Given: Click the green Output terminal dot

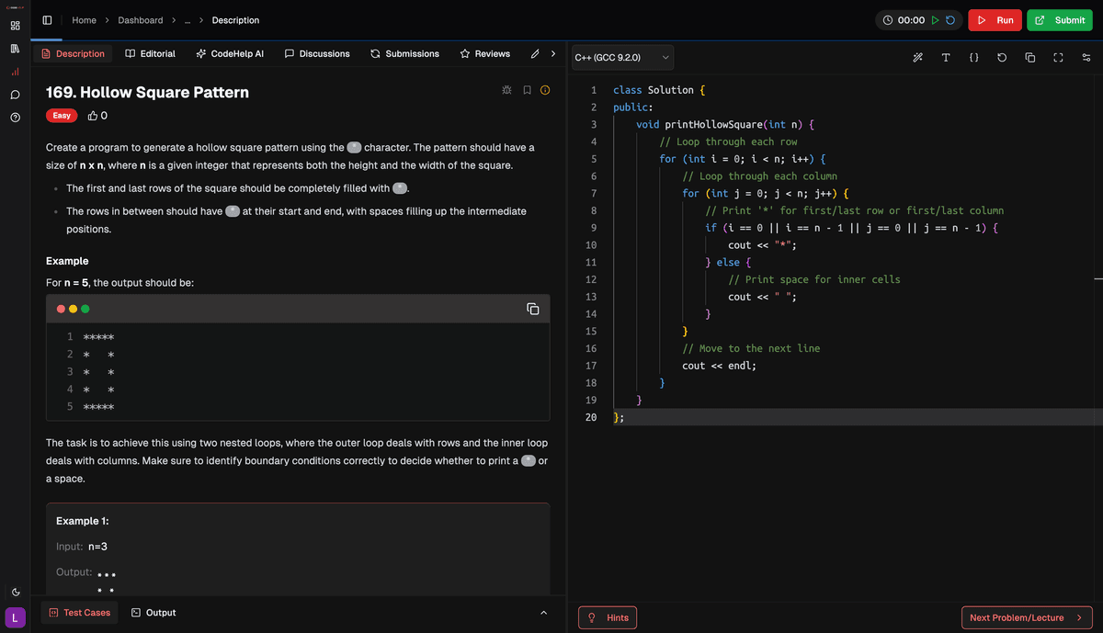Looking at the screenshot, I should (x=85, y=309).
